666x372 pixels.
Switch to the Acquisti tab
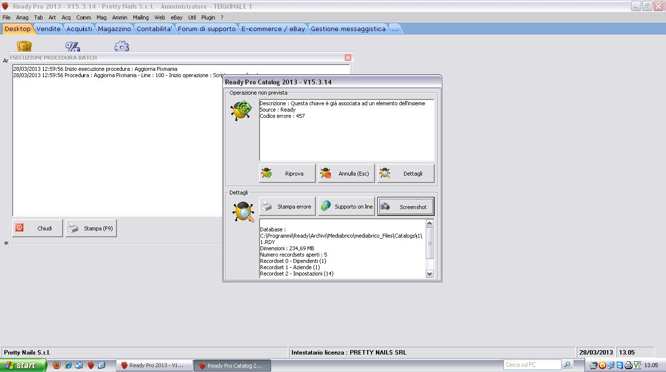point(80,29)
